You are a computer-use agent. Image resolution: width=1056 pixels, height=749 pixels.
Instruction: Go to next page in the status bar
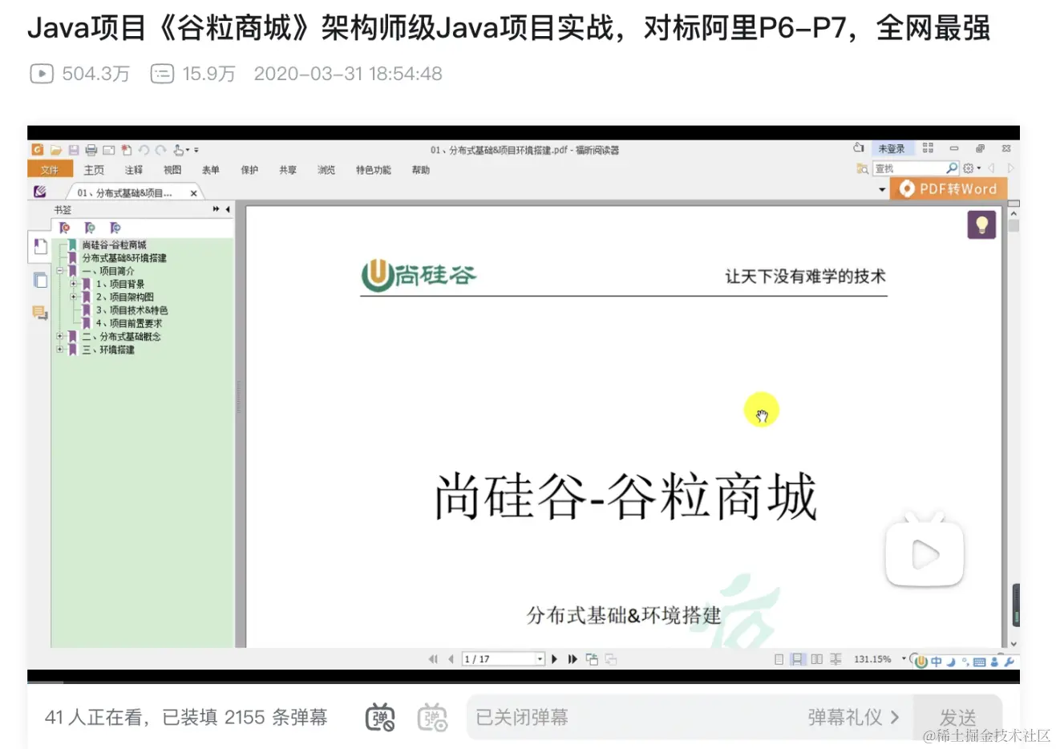click(x=554, y=659)
